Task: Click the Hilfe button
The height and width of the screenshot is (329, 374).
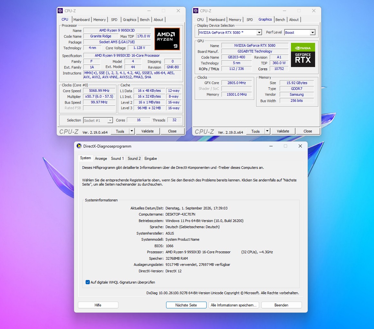Action: coord(98,305)
